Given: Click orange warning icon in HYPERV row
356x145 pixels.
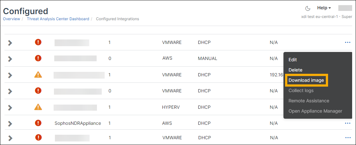Looking at the screenshot, I should (x=38, y=107).
